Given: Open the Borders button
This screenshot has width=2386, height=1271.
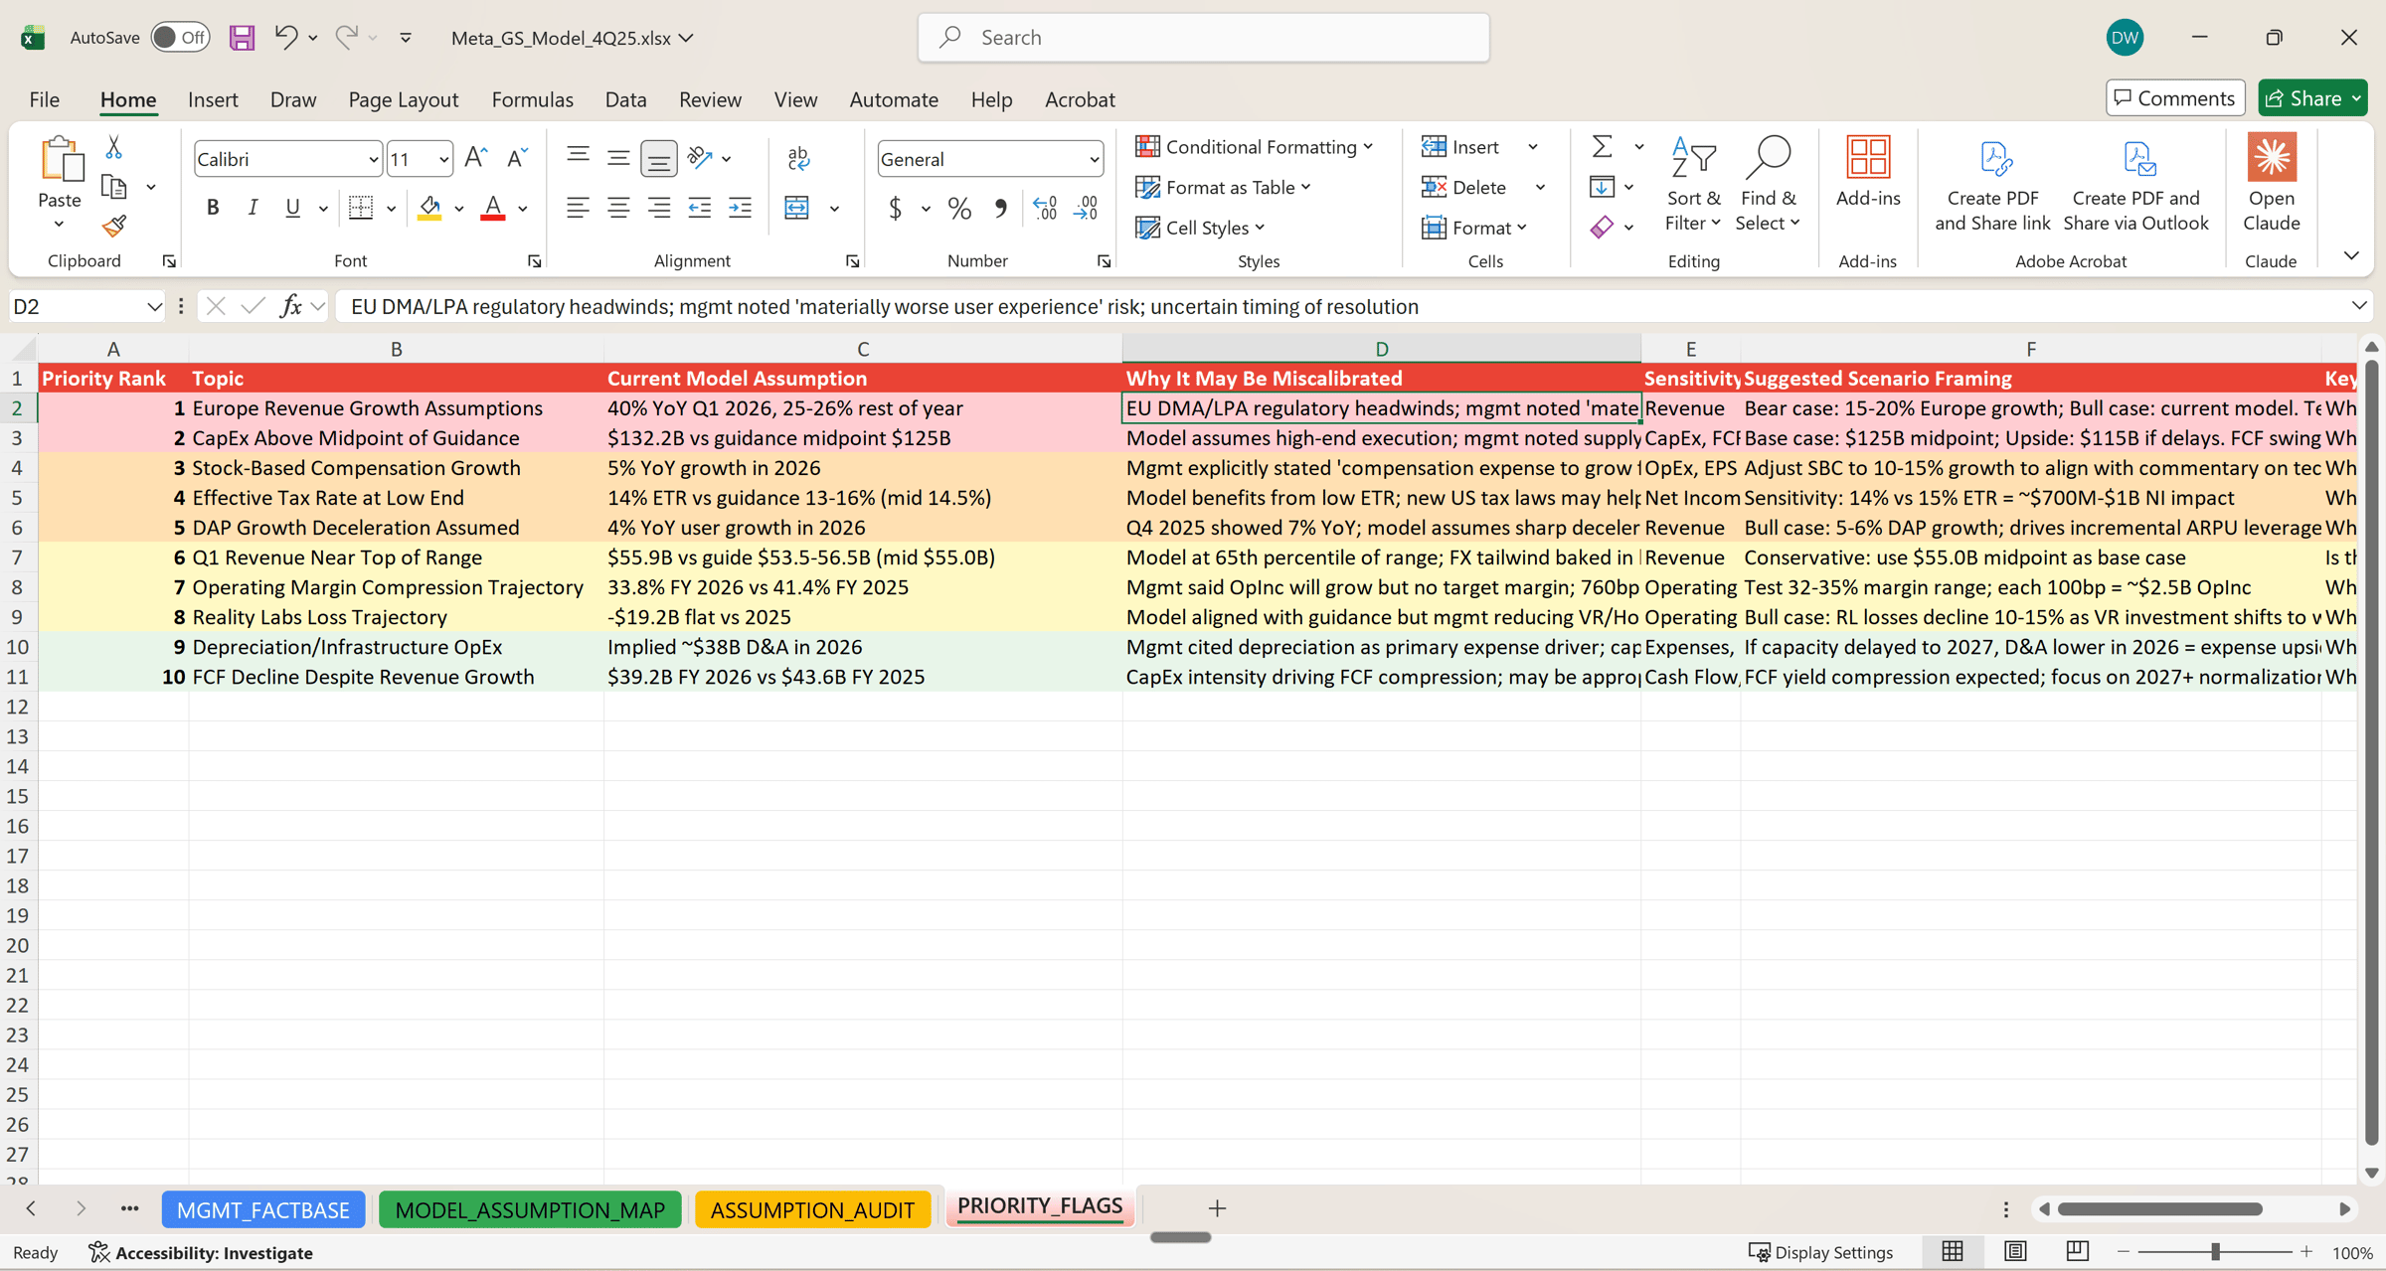Looking at the screenshot, I should pyautogui.click(x=361, y=208).
